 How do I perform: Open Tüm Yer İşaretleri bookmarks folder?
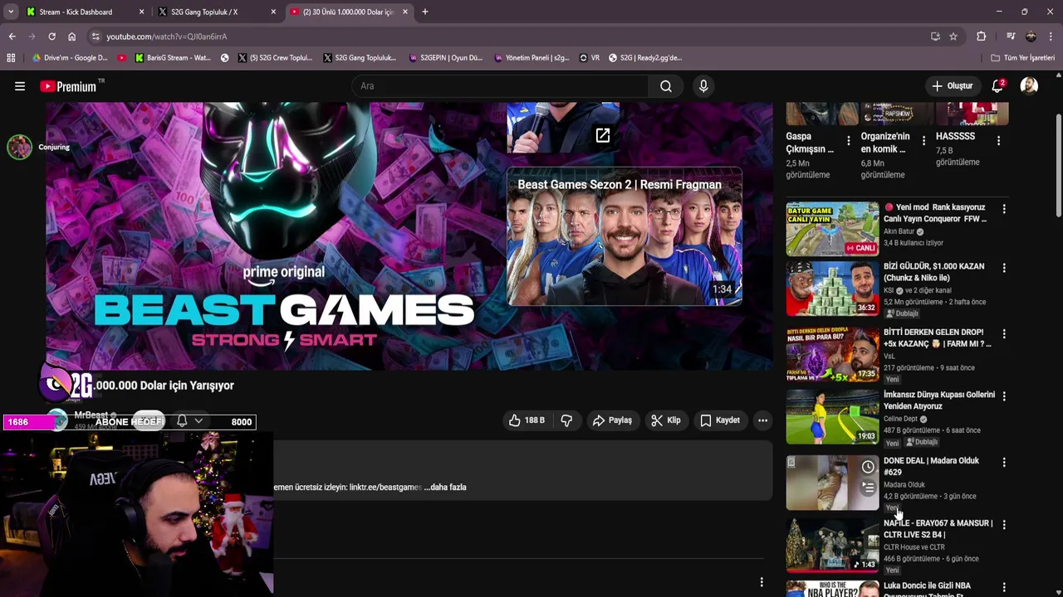pyautogui.click(x=1022, y=58)
